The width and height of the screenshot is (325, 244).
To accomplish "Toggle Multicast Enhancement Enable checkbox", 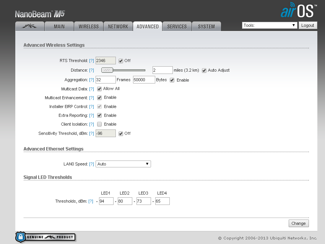I will [99, 98].
